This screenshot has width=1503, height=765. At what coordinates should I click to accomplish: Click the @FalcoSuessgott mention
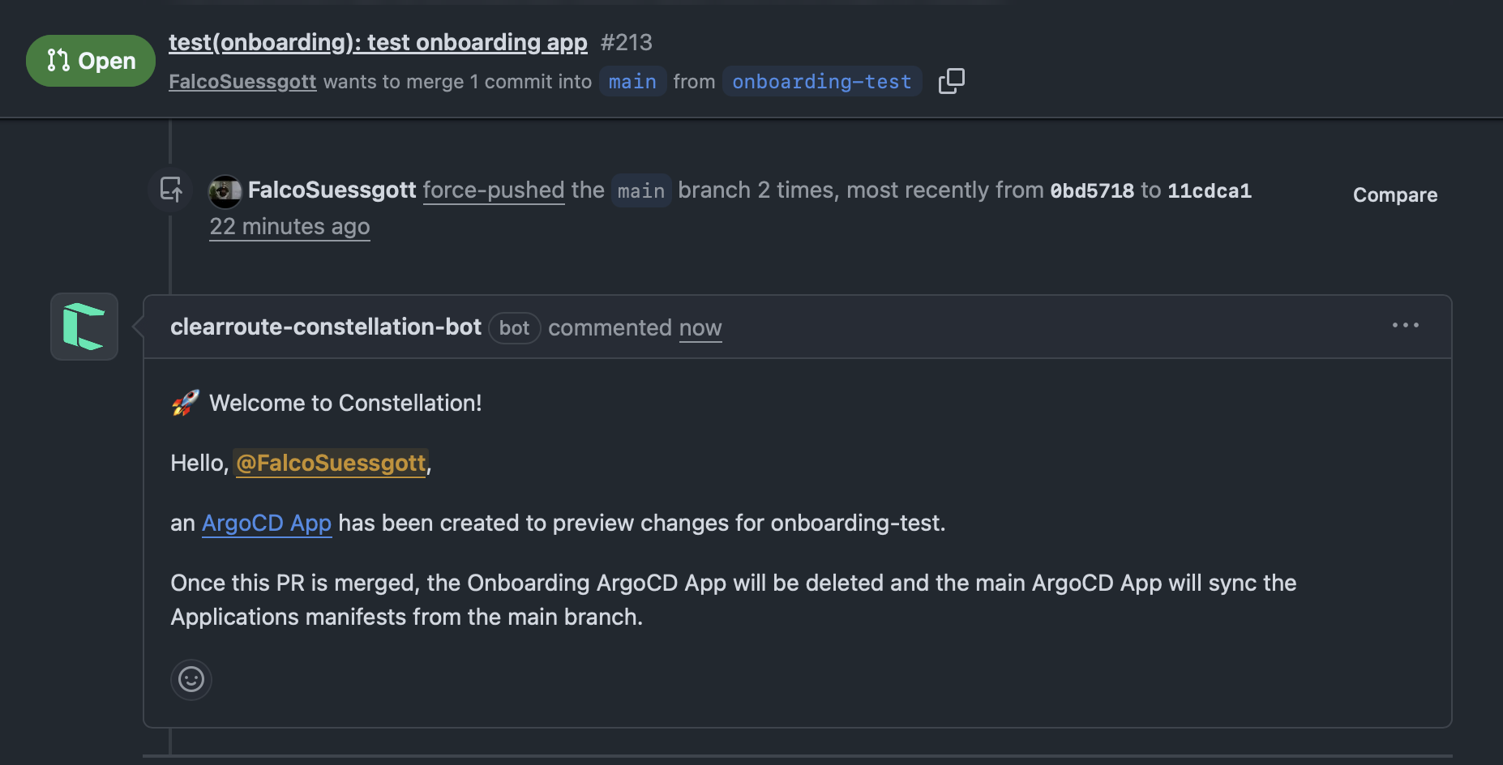[x=331, y=463]
